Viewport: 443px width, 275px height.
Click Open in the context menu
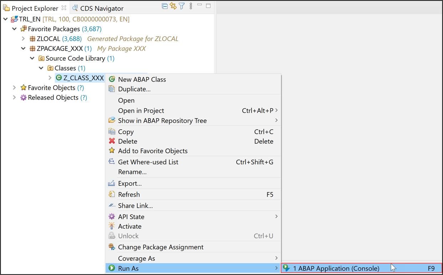(x=193, y=100)
